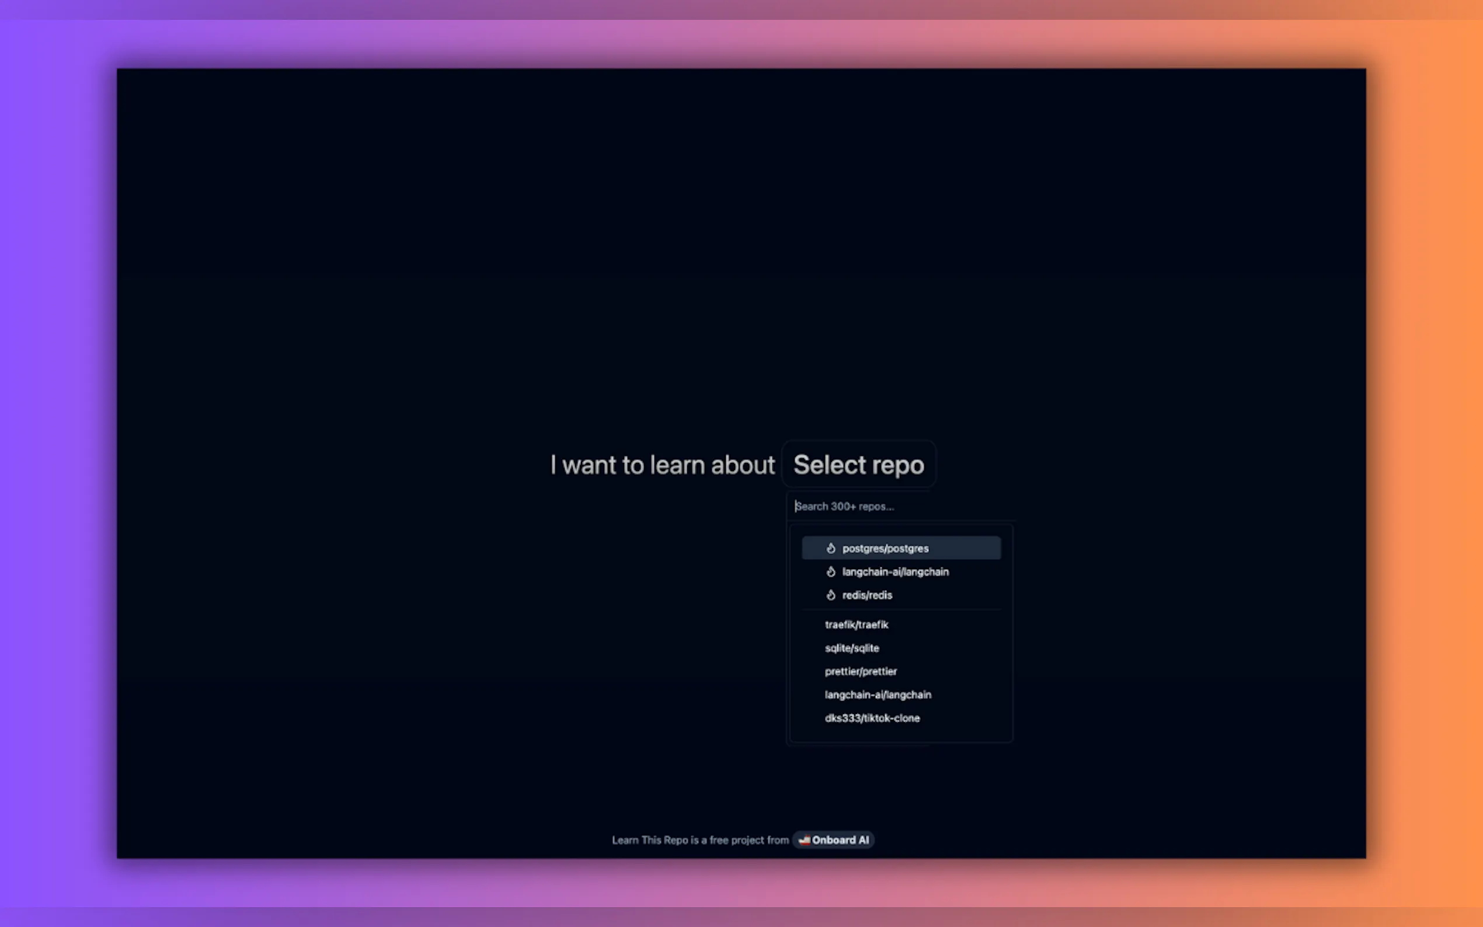Click the divider line below redis/redis
Viewport: 1483px width, 927px height.
pos(901,609)
